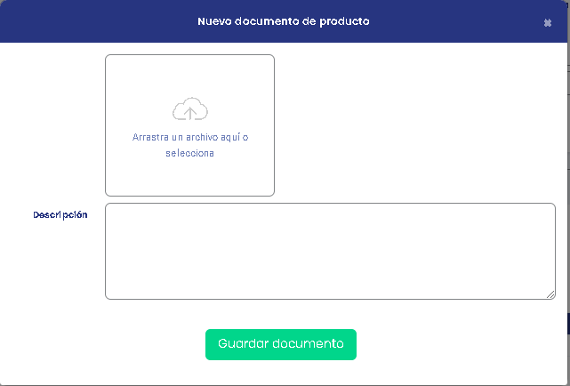Click empty area left of Guardar documento
The height and width of the screenshot is (386, 570).
tap(107, 344)
